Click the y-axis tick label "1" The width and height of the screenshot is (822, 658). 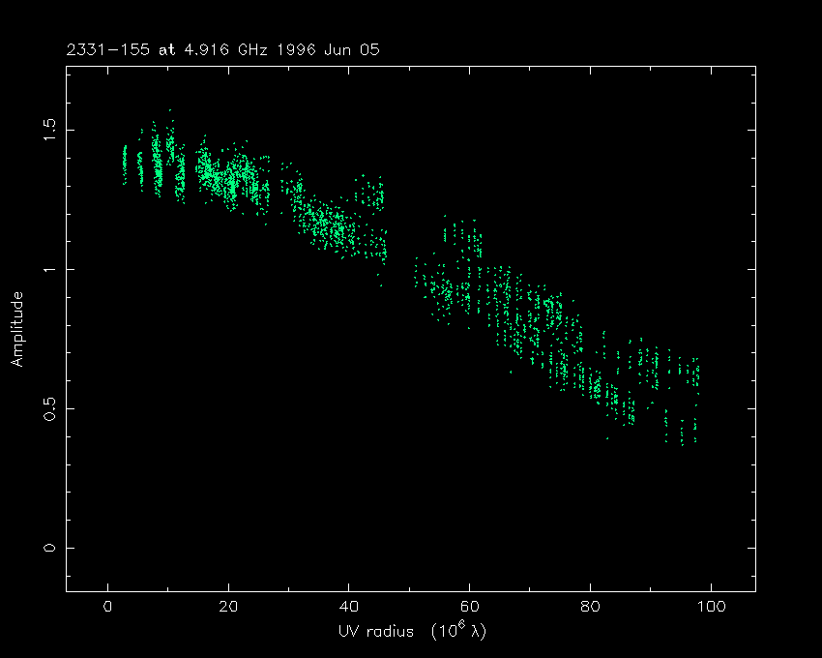click(49, 269)
